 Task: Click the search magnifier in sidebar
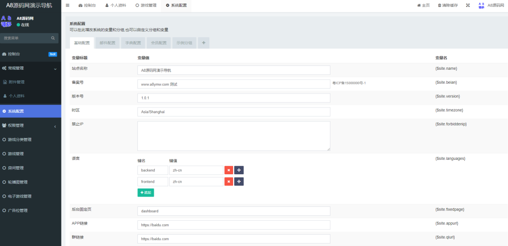tap(53, 38)
